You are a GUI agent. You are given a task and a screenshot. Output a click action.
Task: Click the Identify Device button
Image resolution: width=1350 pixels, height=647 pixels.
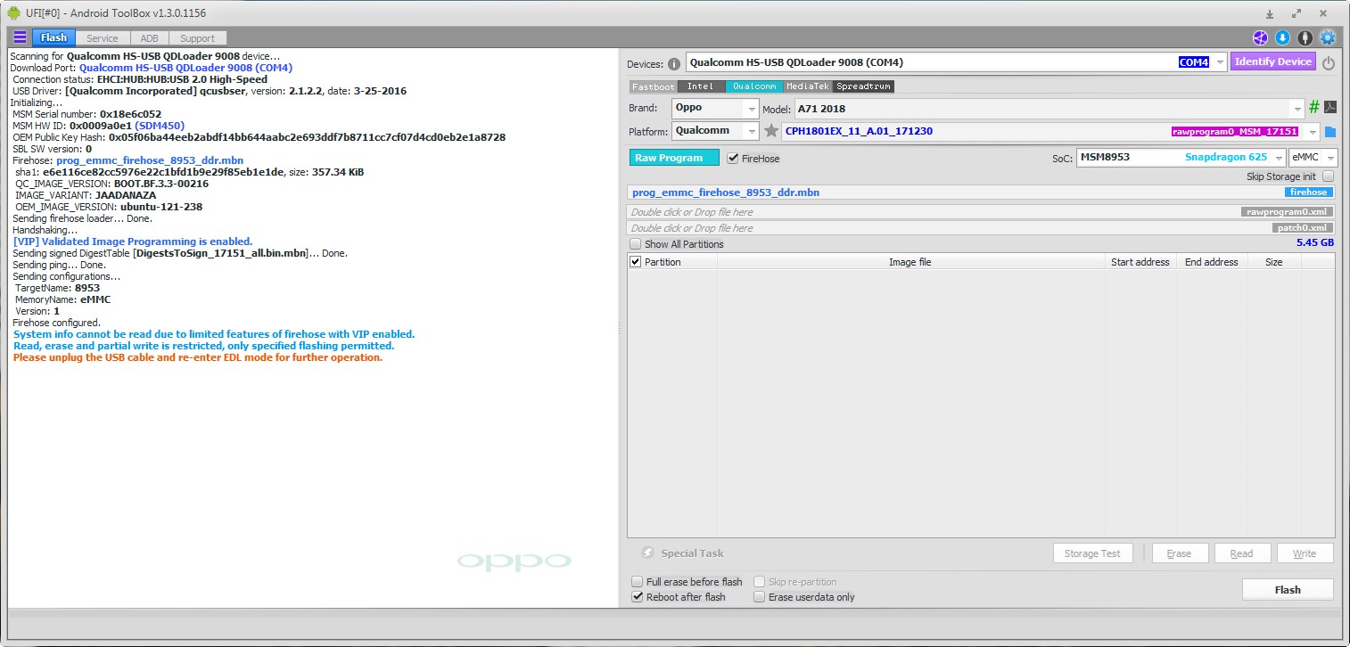1273,61
